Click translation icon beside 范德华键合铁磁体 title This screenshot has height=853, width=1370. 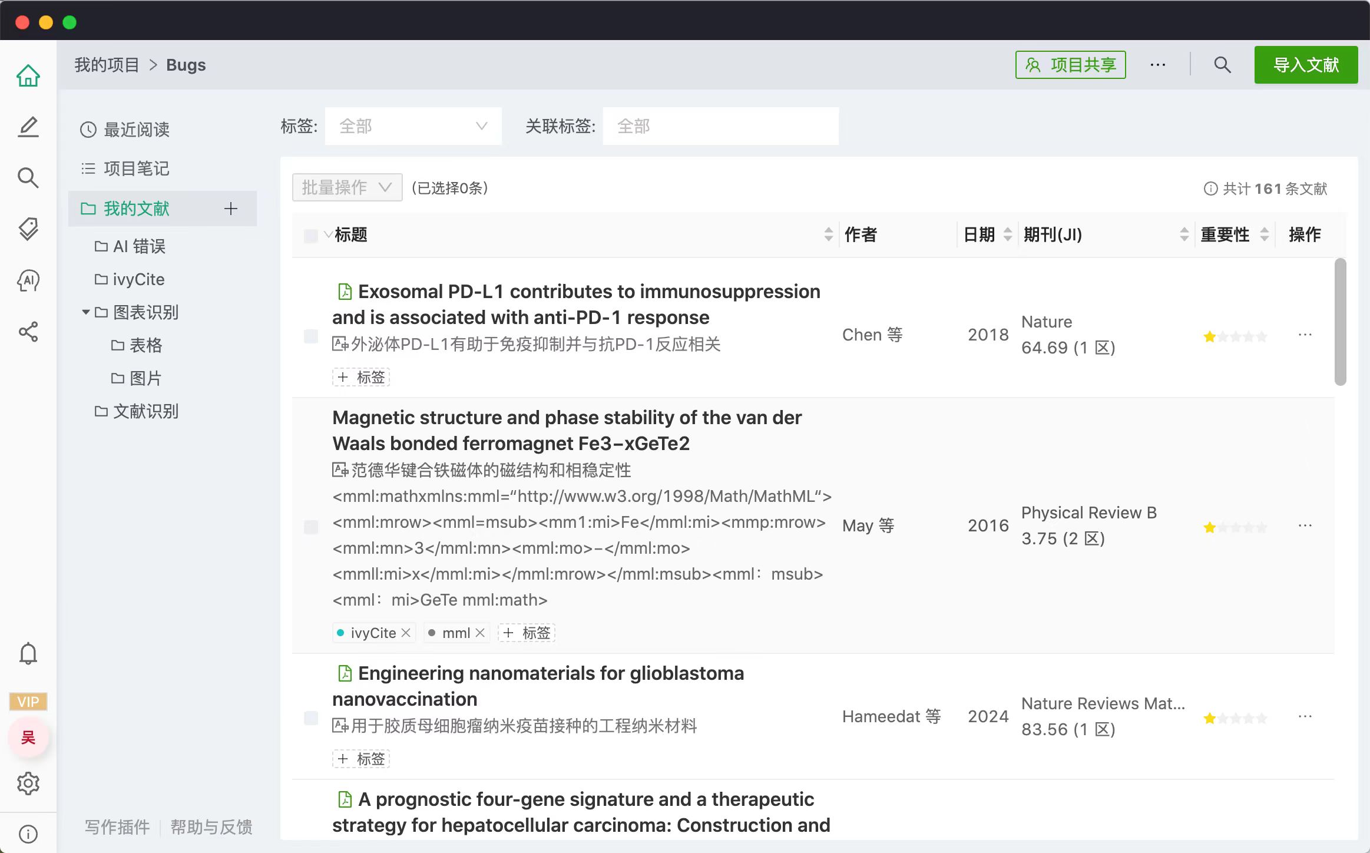click(x=340, y=470)
